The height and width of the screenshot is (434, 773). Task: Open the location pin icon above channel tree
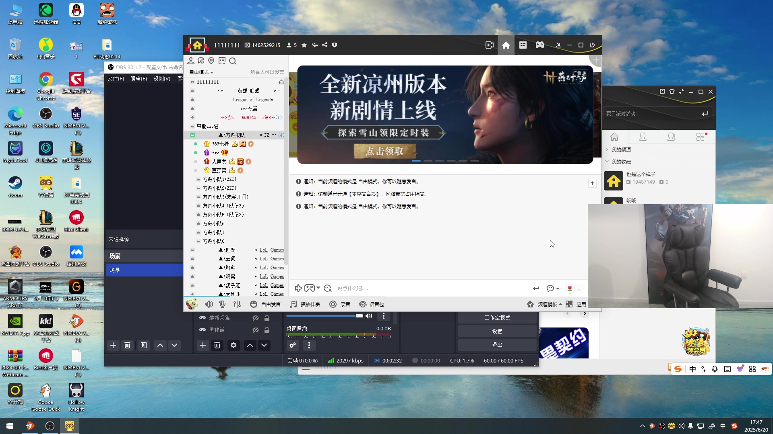pyautogui.click(x=211, y=61)
